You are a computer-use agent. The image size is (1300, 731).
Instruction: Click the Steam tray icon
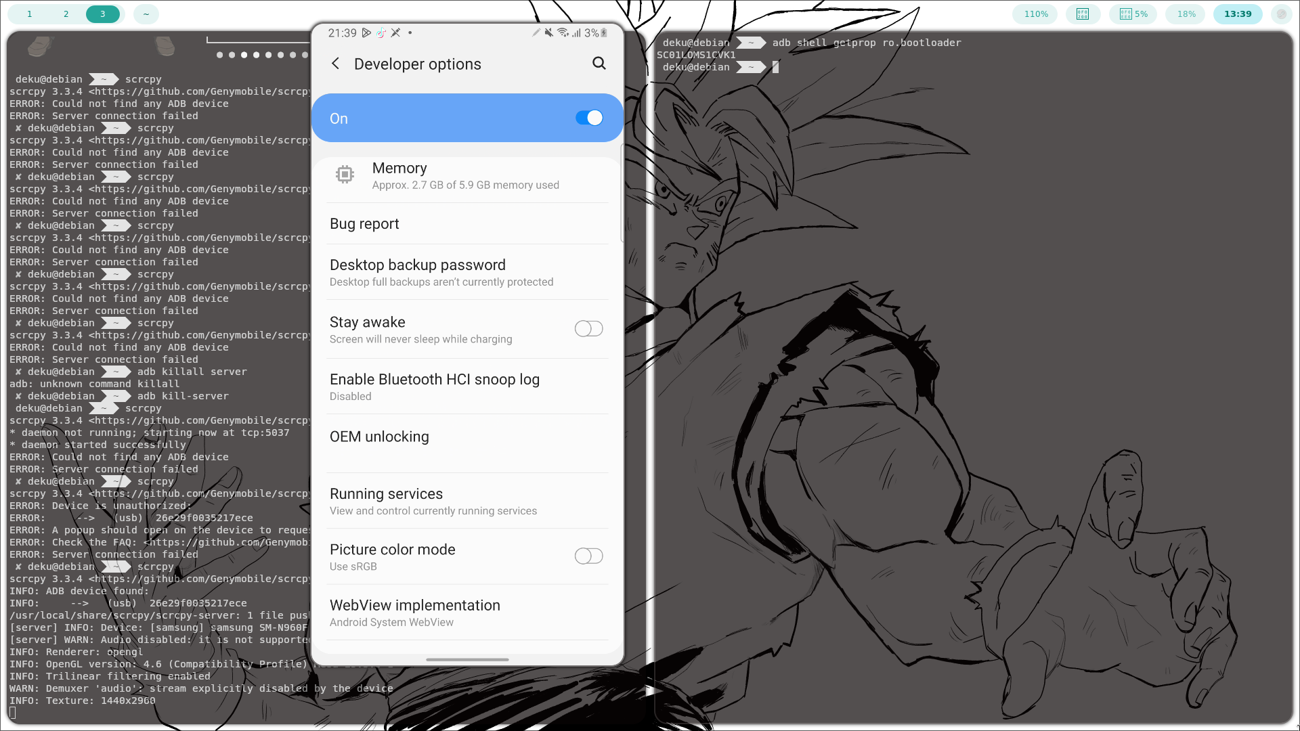(1281, 14)
